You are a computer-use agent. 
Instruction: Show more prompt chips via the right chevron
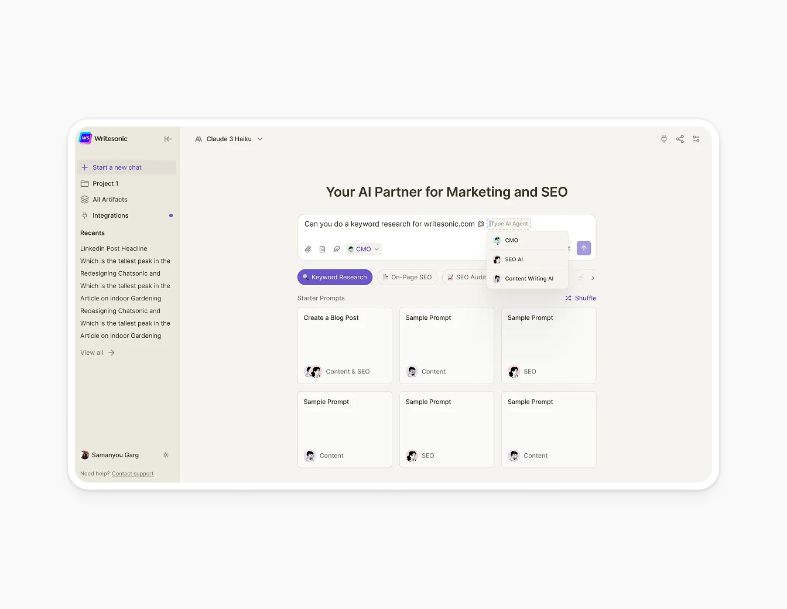[x=593, y=278]
